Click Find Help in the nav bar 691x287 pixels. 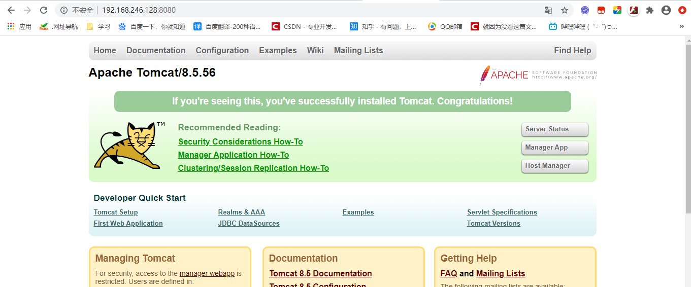point(573,50)
